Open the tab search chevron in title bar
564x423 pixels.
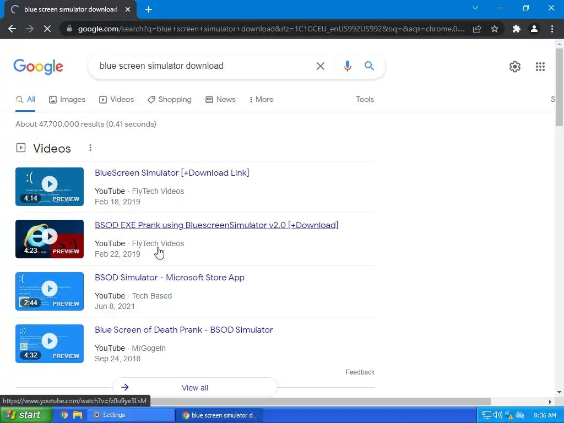tap(475, 8)
